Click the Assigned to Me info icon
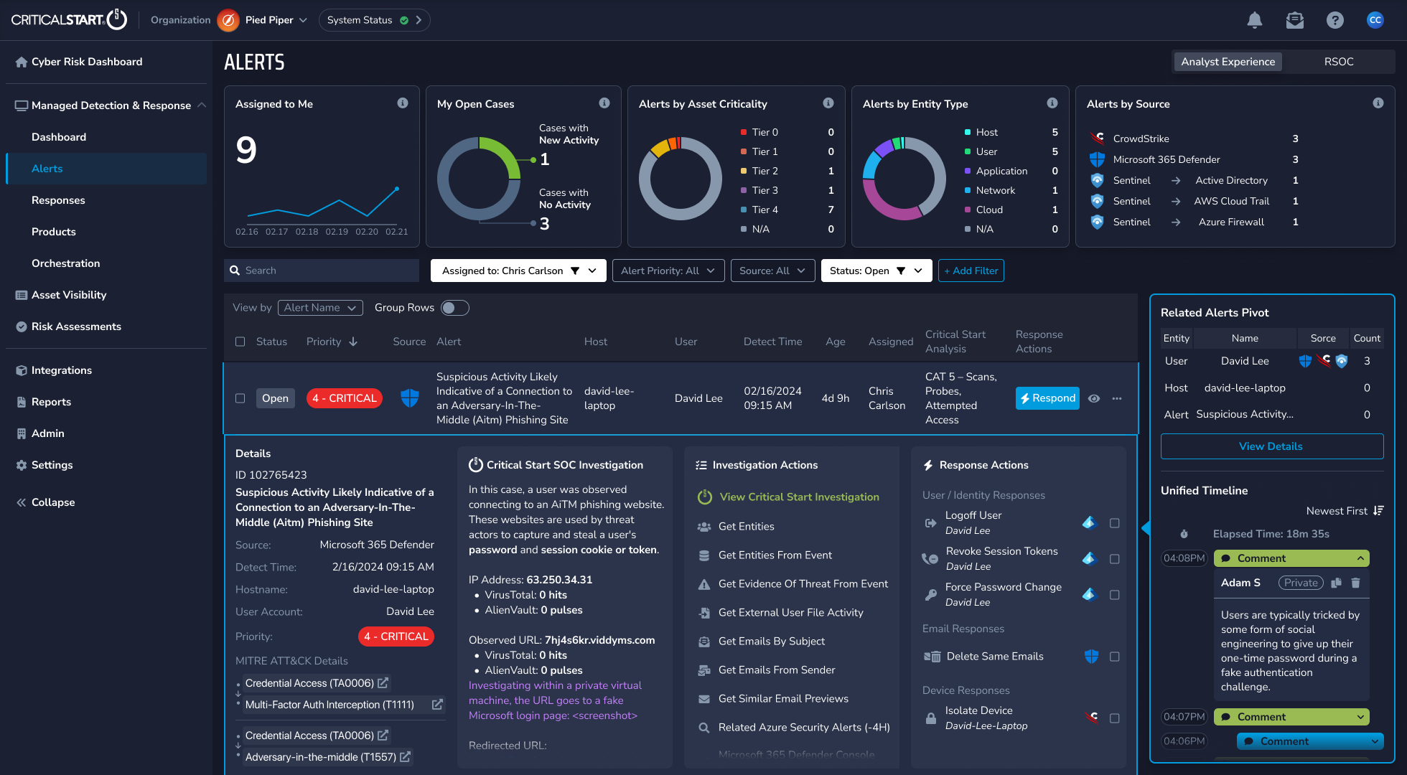1407x775 pixels. pyautogui.click(x=403, y=103)
